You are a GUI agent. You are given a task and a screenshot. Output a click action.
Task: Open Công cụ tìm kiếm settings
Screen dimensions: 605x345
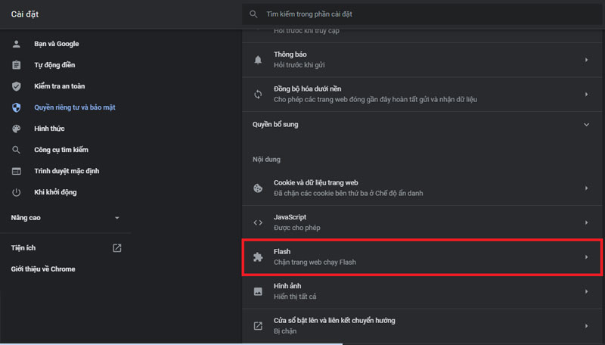click(61, 150)
